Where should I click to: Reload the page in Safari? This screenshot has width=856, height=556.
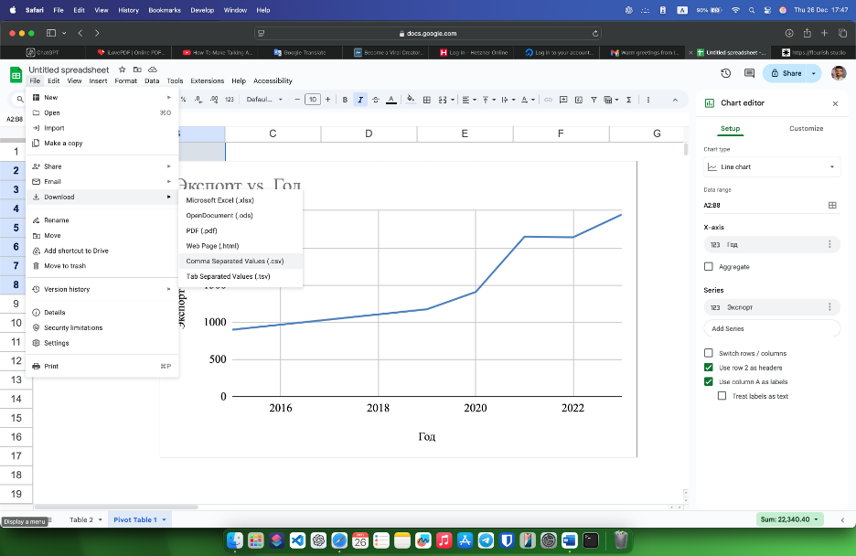click(x=595, y=33)
